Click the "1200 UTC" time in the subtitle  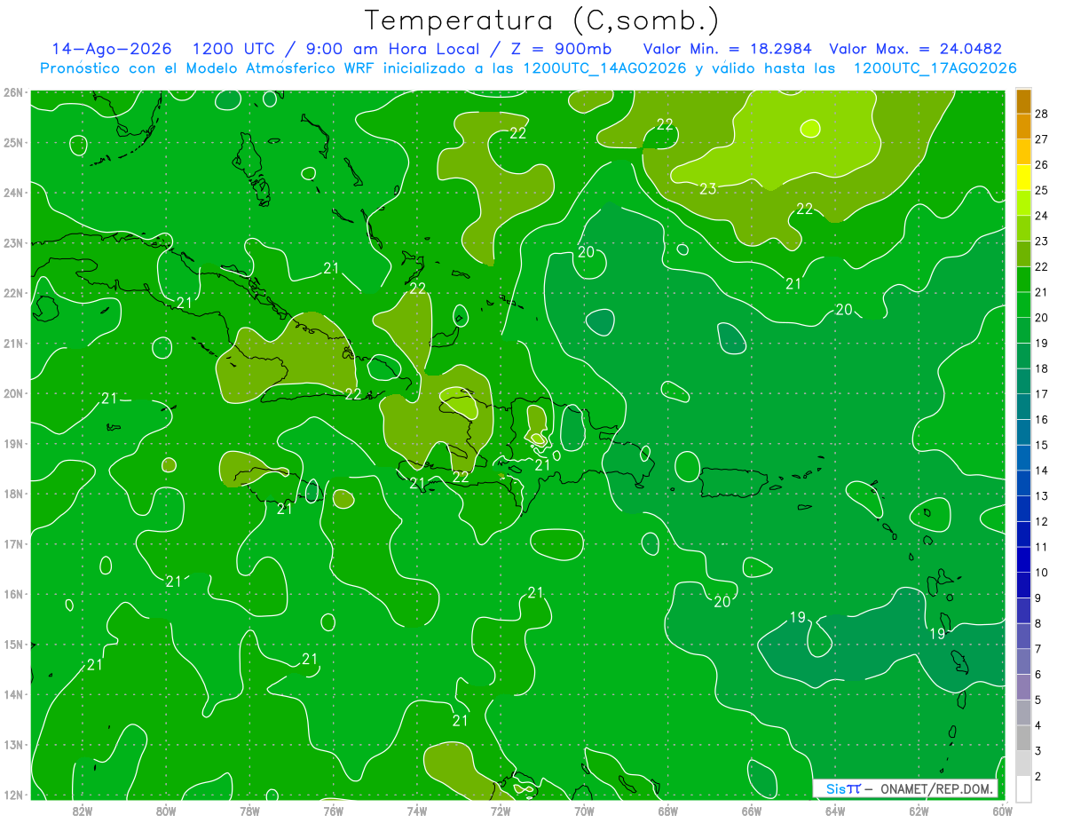[x=236, y=49]
